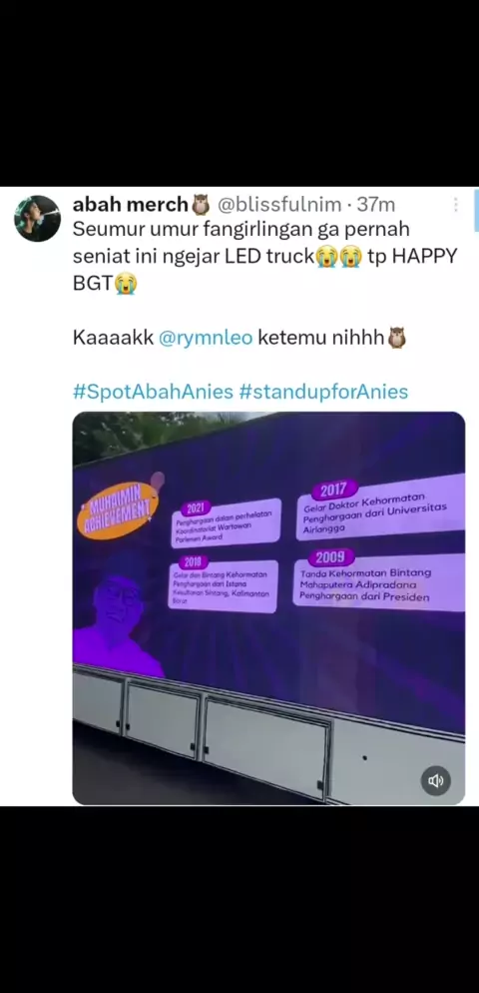The height and width of the screenshot is (993, 479).
Task: Open the @rymnleo mention
Action: pos(205,339)
